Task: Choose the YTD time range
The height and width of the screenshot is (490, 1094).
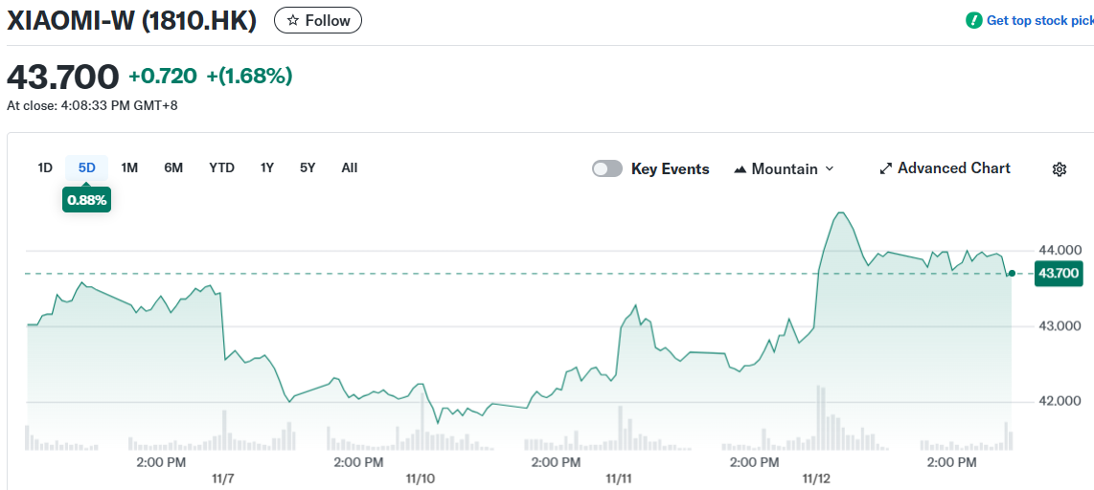Action: pyautogui.click(x=221, y=167)
